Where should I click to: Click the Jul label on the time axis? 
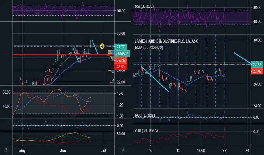(x=104, y=150)
